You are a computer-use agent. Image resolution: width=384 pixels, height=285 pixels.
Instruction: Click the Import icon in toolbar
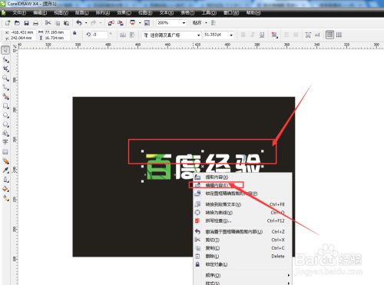[111, 23]
